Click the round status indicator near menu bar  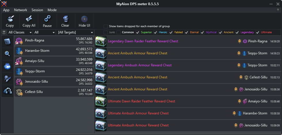click(278, 10)
